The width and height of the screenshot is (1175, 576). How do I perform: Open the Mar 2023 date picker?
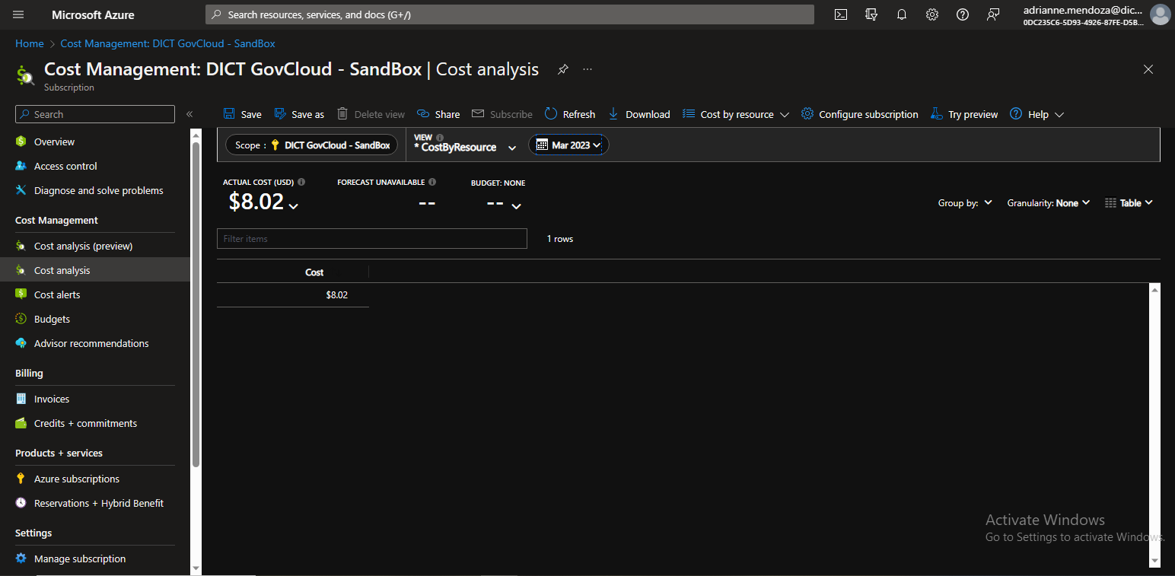coord(569,145)
